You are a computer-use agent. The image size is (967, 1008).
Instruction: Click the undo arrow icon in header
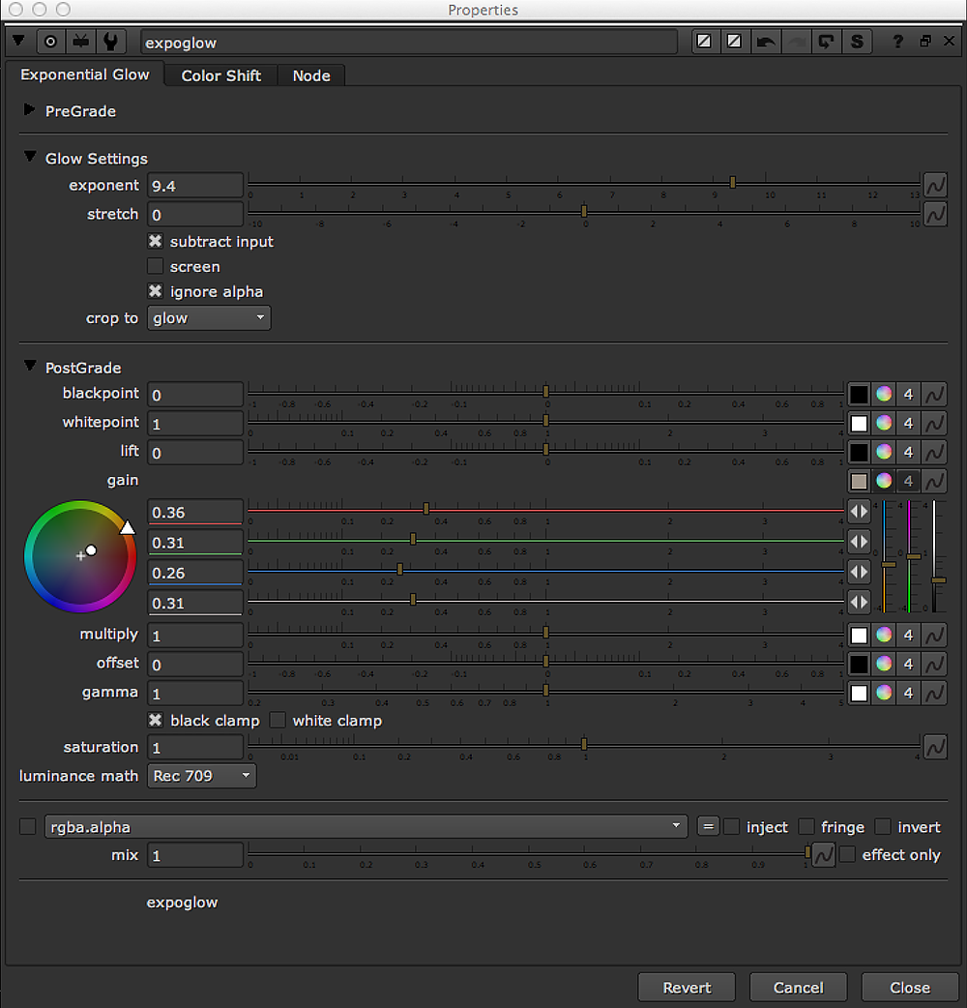[x=765, y=42]
